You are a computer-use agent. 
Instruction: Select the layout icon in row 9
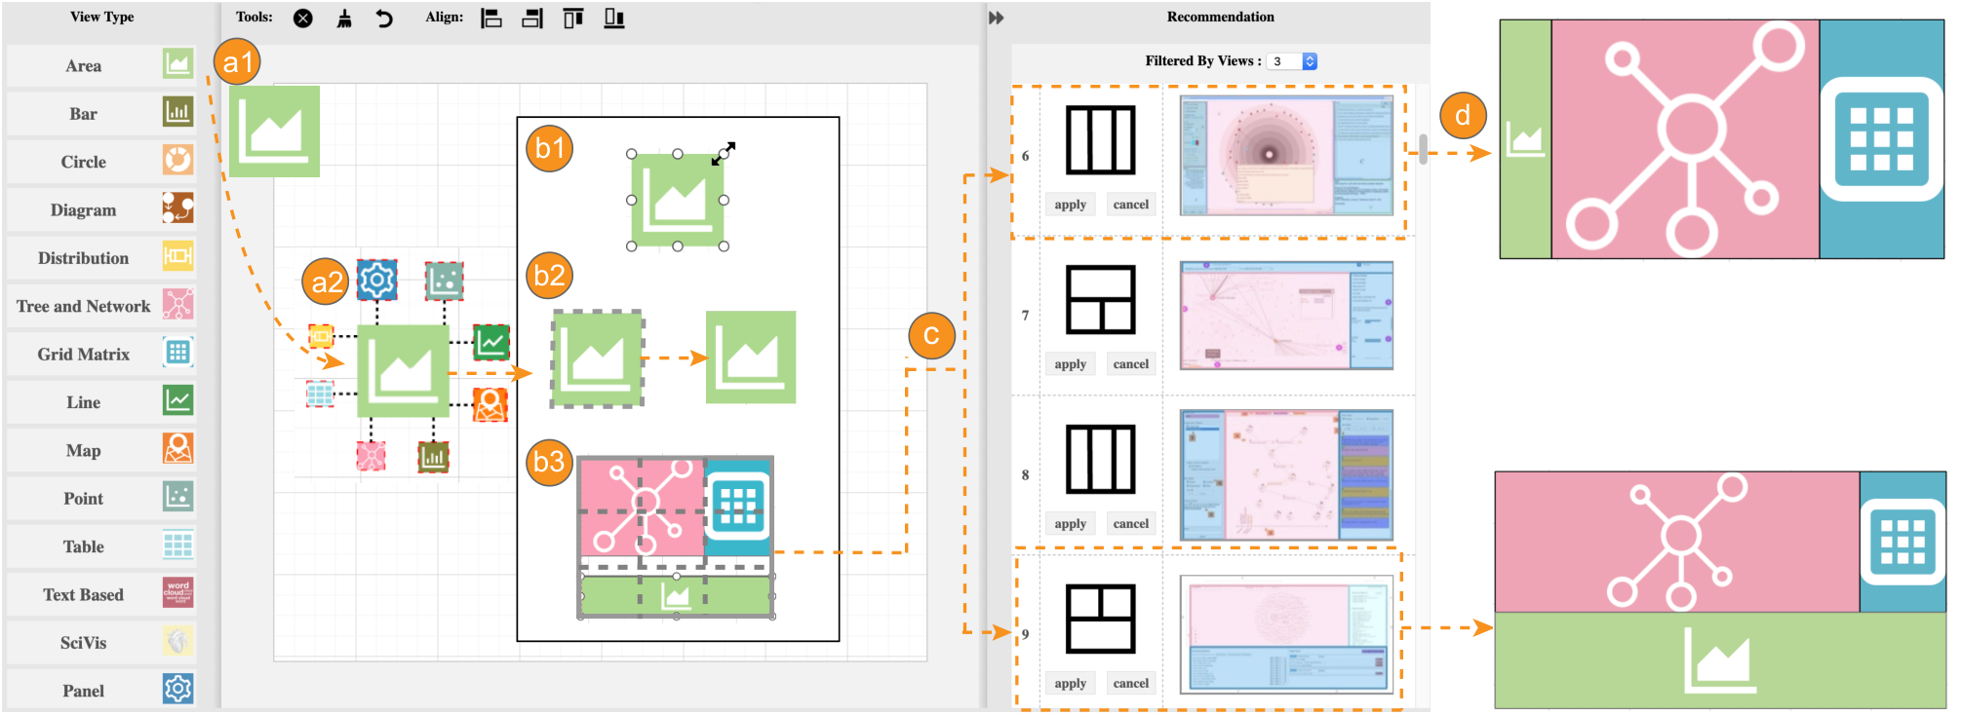(x=1100, y=619)
